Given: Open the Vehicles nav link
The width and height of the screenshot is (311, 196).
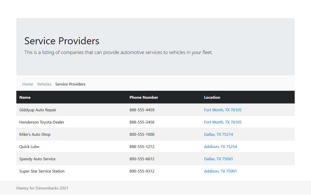Looking at the screenshot, I should (44, 84).
